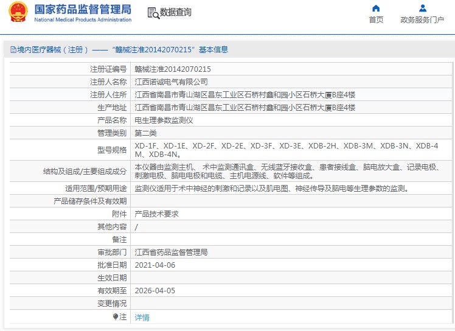This screenshot has height=331, width=455.
Task: Click the 首页 home icon
Action: tap(376, 8)
